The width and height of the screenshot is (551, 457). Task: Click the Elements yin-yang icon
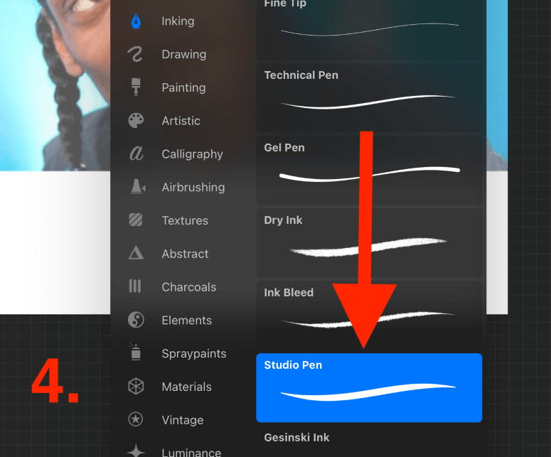(136, 320)
